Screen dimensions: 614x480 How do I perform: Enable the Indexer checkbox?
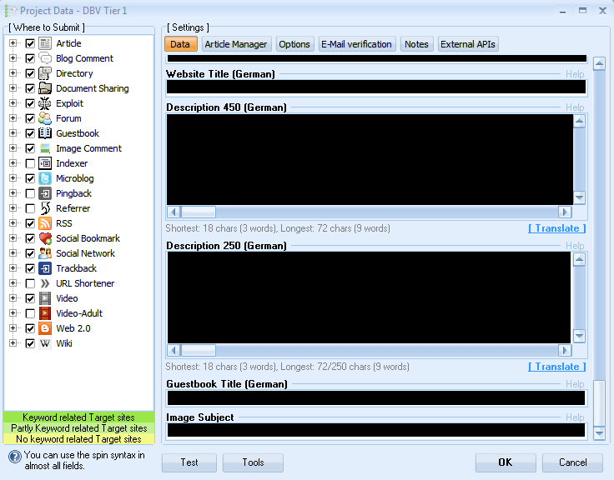[30, 163]
